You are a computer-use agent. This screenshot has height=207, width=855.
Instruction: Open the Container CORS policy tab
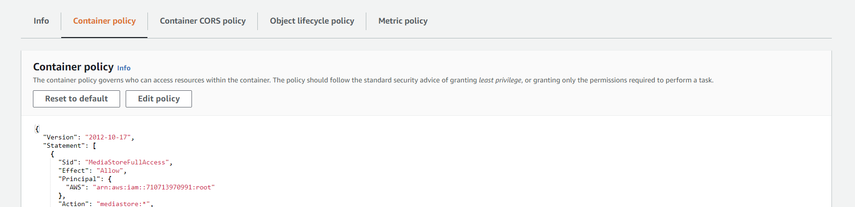(x=203, y=21)
